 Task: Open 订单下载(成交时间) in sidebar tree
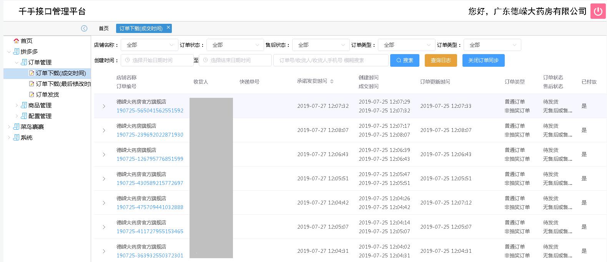pyautogui.click(x=61, y=73)
